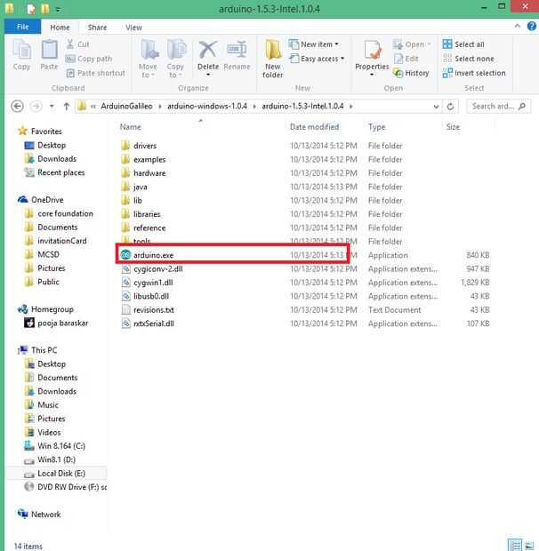This screenshot has width=539, height=551.
Task: Open Recent places in Favorites
Action: click(x=60, y=172)
